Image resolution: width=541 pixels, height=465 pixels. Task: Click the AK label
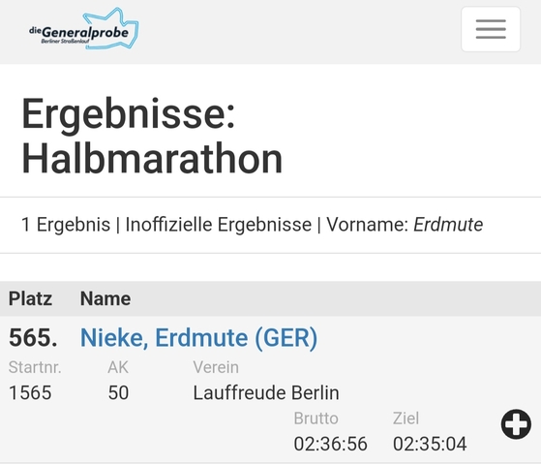[118, 367]
